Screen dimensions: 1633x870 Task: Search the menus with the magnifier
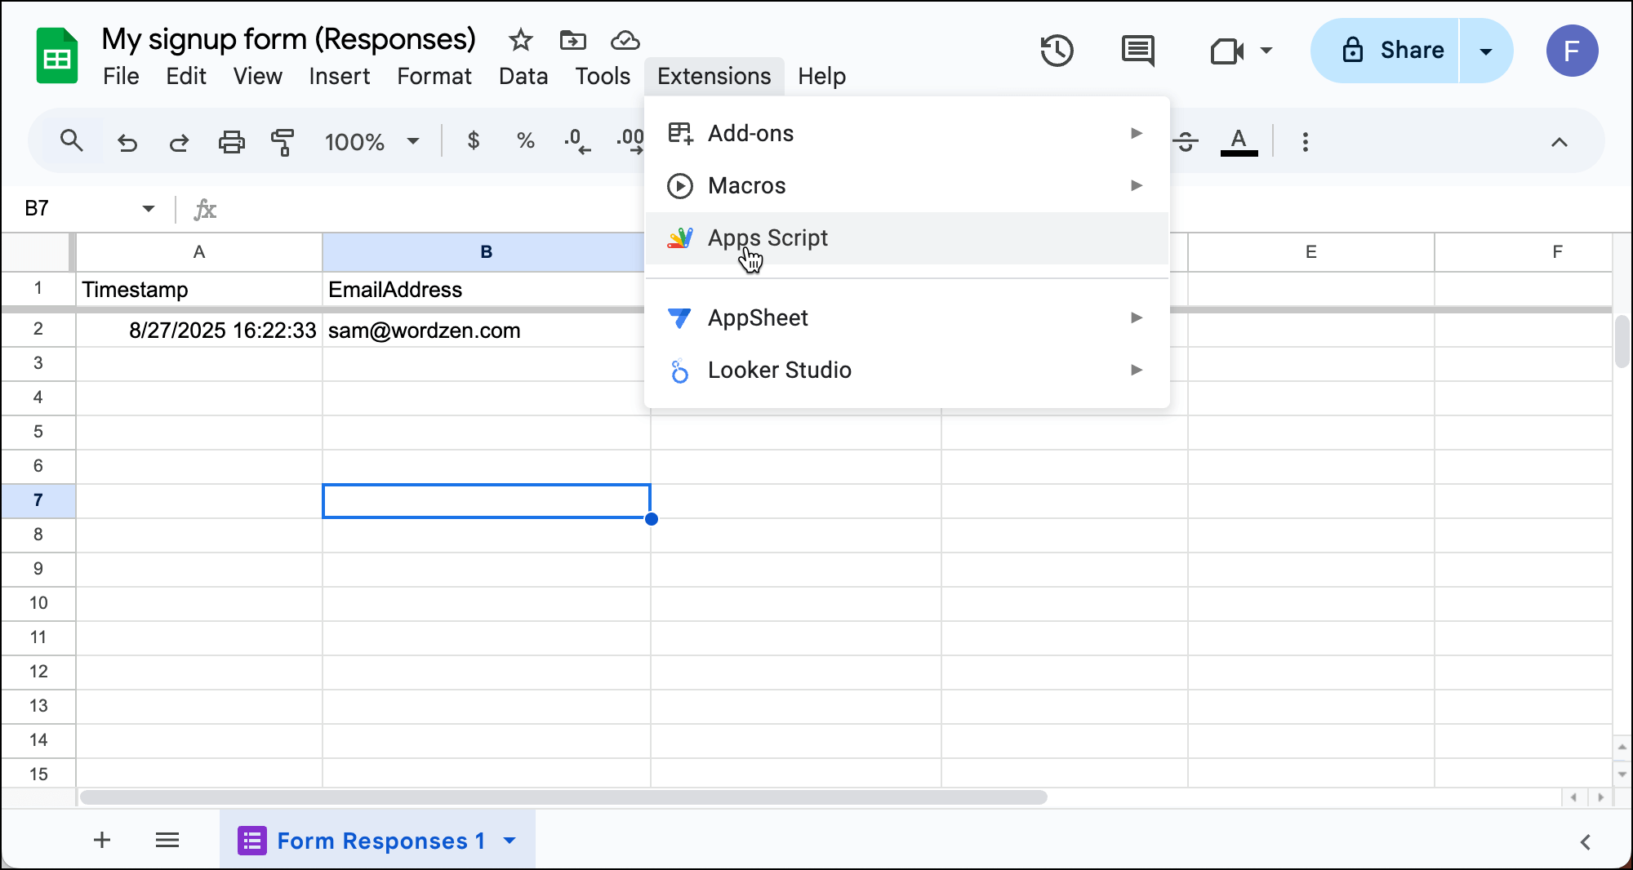[72, 140]
